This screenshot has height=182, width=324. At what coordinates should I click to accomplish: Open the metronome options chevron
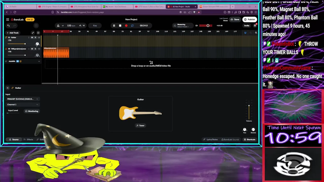point(63,26)
